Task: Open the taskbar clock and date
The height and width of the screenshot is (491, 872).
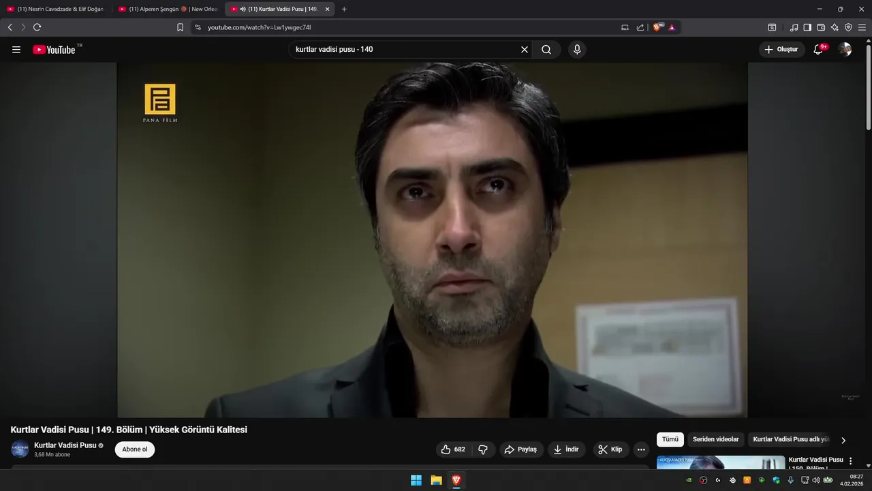Action: pos(852,480)
